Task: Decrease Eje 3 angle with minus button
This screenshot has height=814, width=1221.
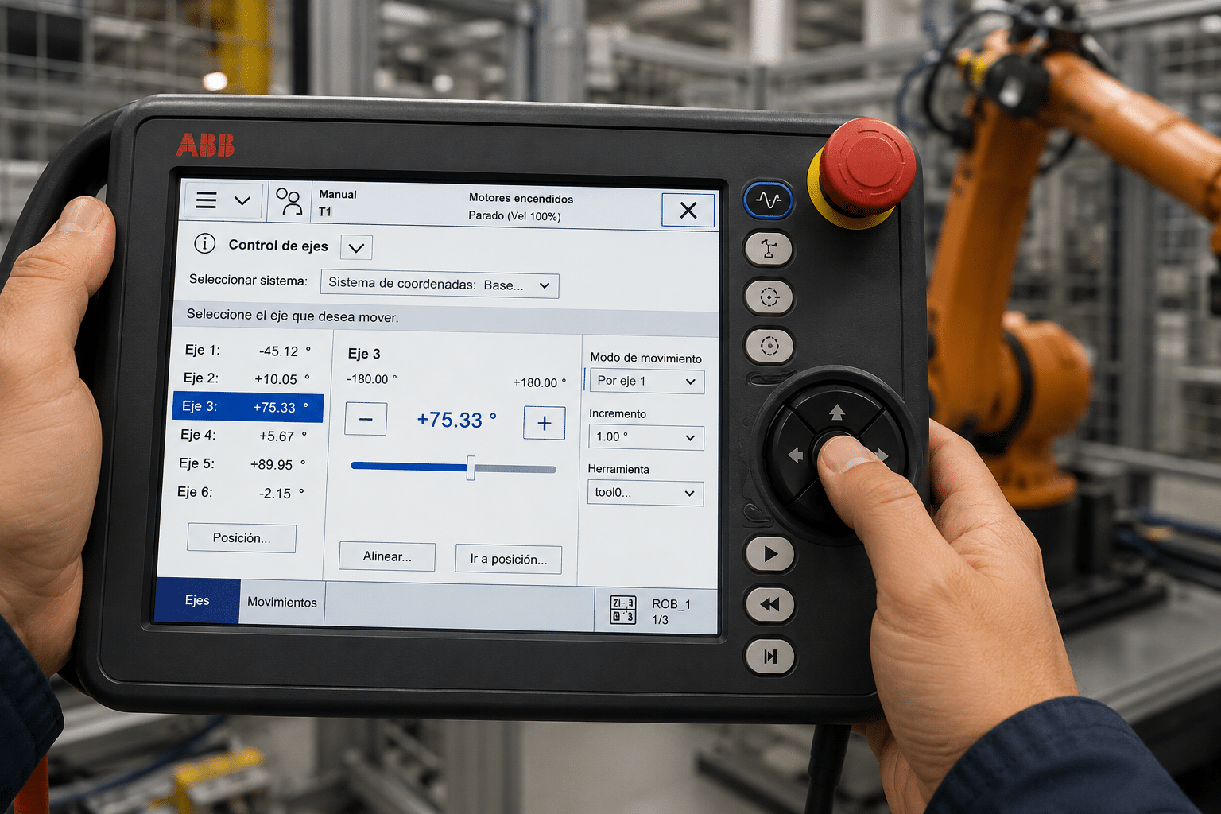Action: coord(366,419)
